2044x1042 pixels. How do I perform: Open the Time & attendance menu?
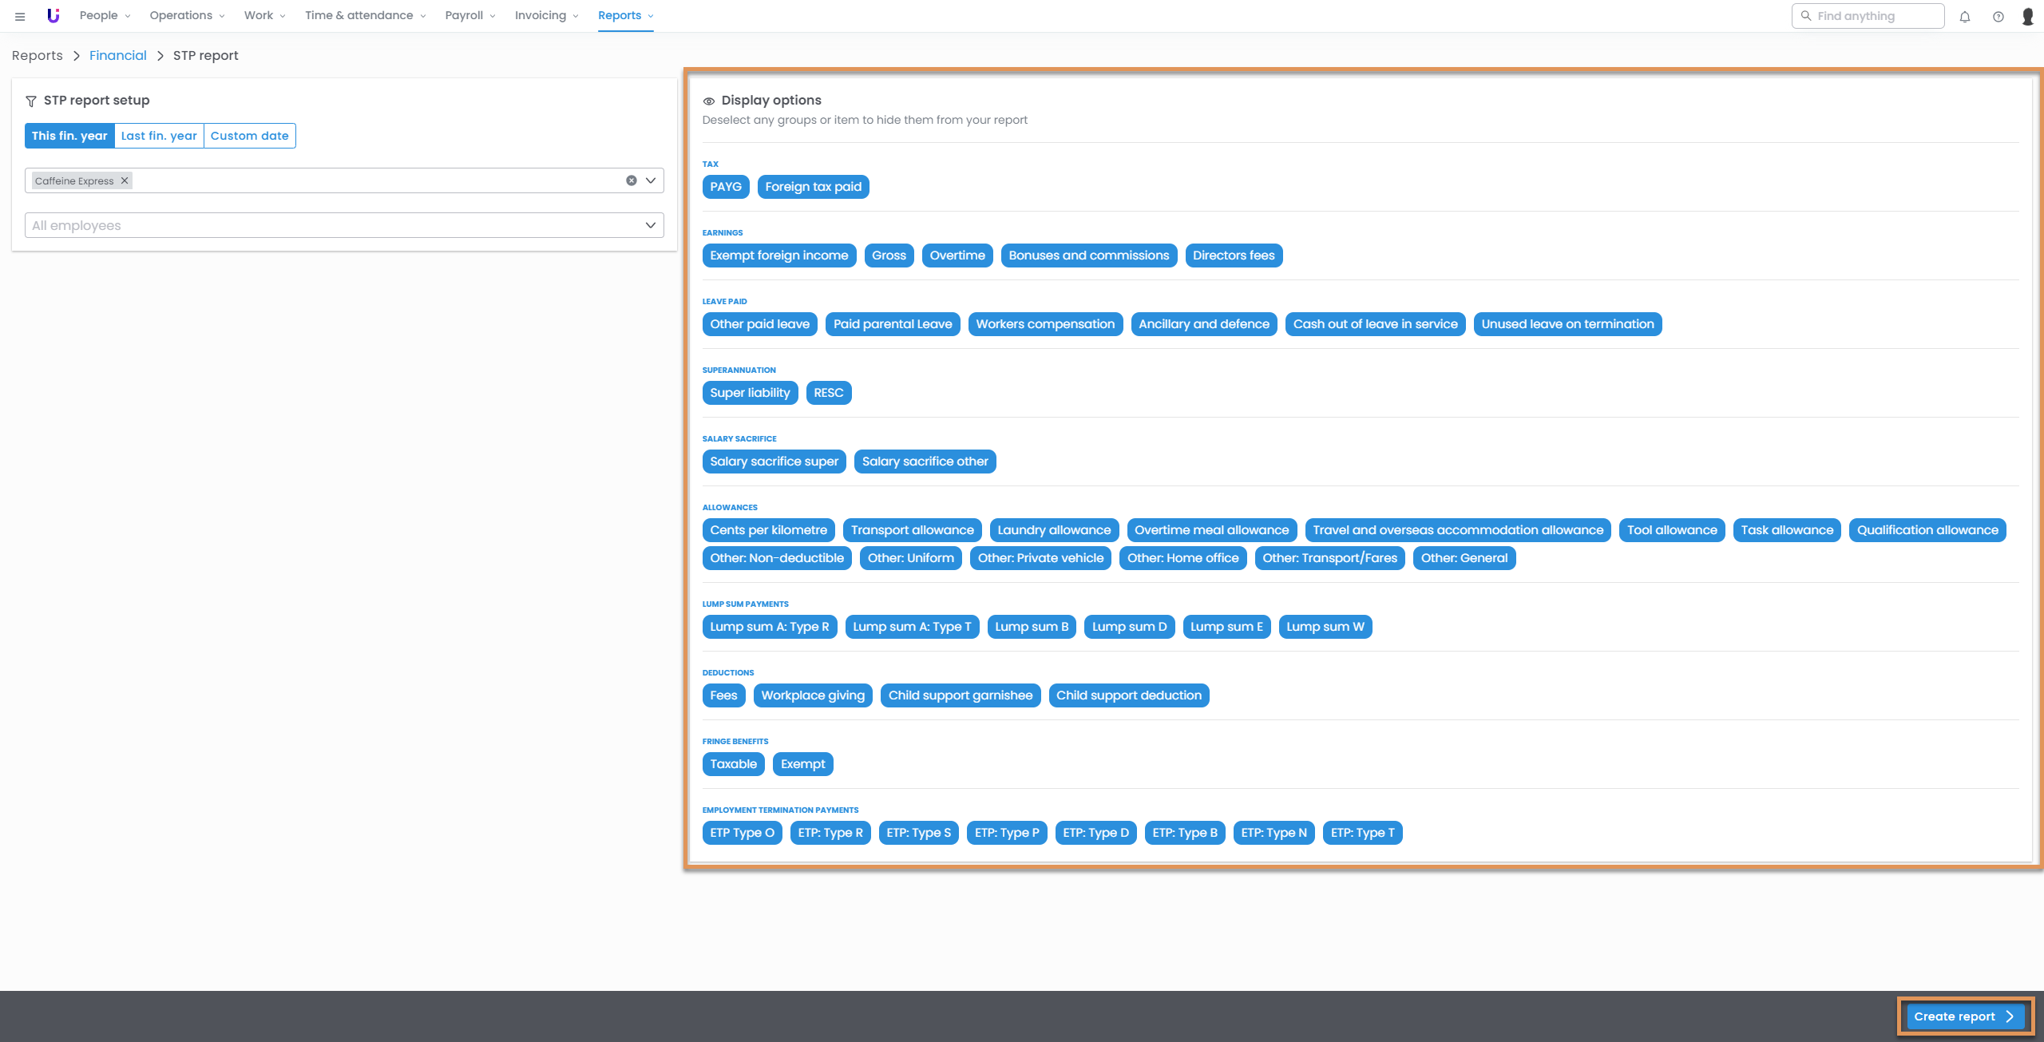pyautogui.click(x=365, y=15)
